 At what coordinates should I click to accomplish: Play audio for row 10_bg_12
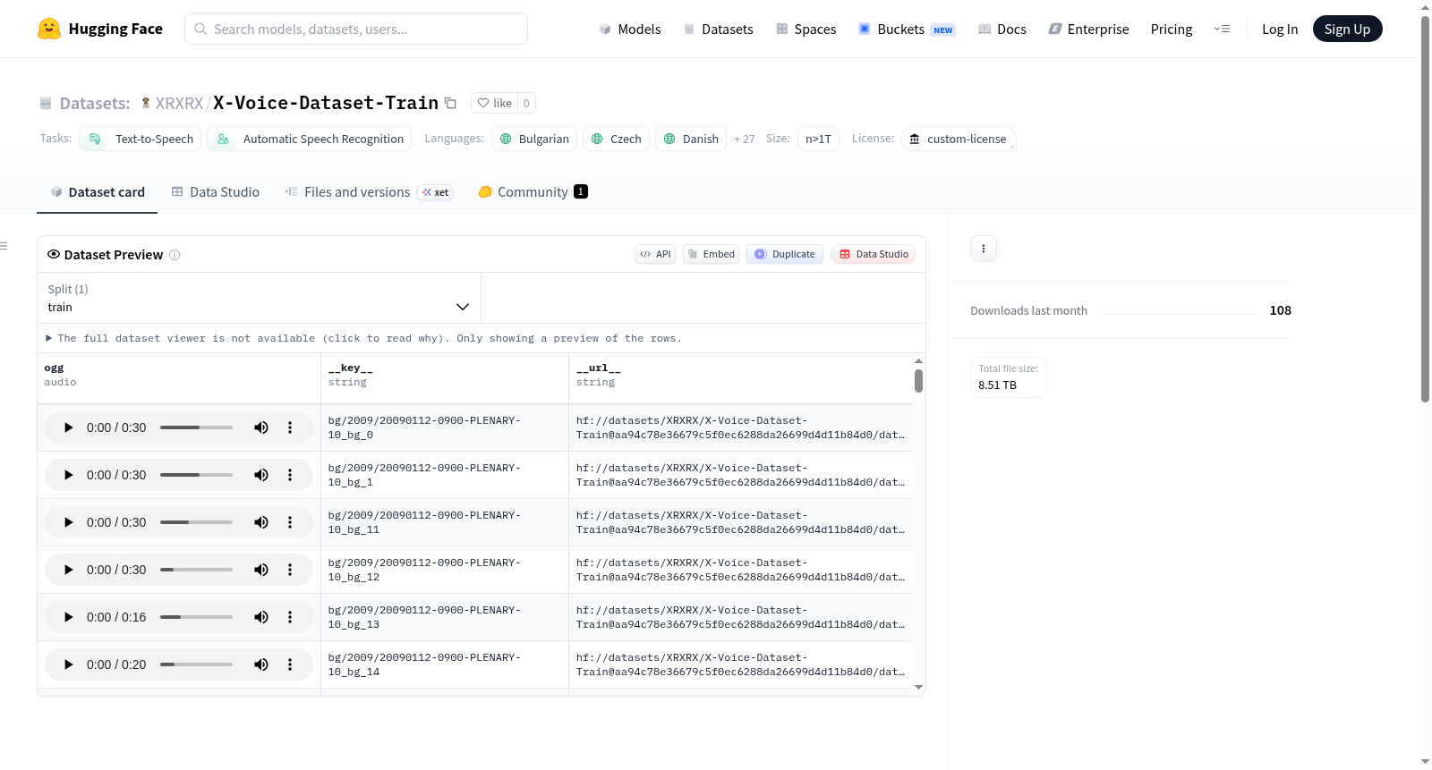pyautogui.click(x=68, y=570)
